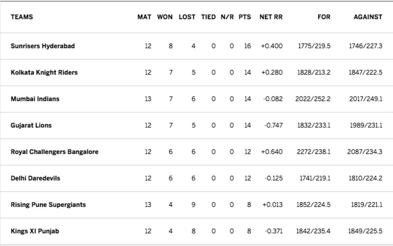Open Rising Pune Supergiants entry
This screenshot has width=393, height=246.
point(48,205)
